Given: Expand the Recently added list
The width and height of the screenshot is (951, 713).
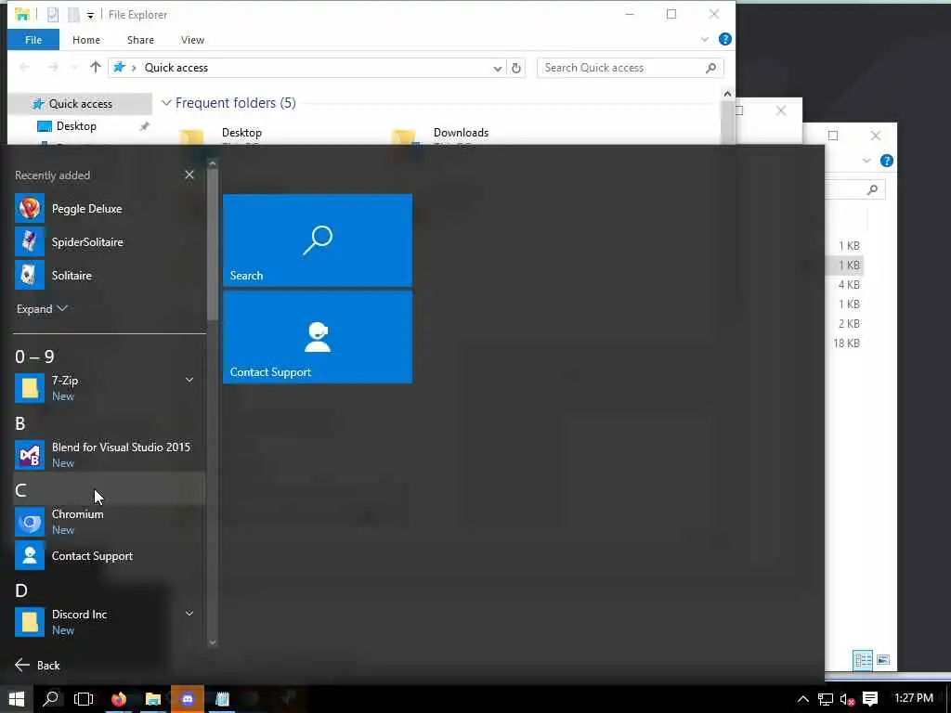Looking at the screenshot, I should click(42, 308).
